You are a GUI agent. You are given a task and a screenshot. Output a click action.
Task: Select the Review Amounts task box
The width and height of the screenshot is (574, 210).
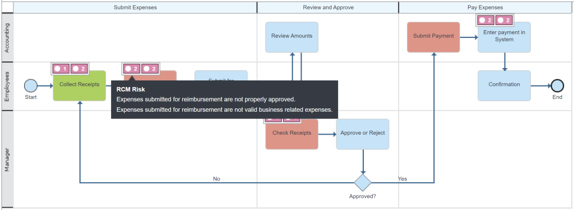click(291, 37)
